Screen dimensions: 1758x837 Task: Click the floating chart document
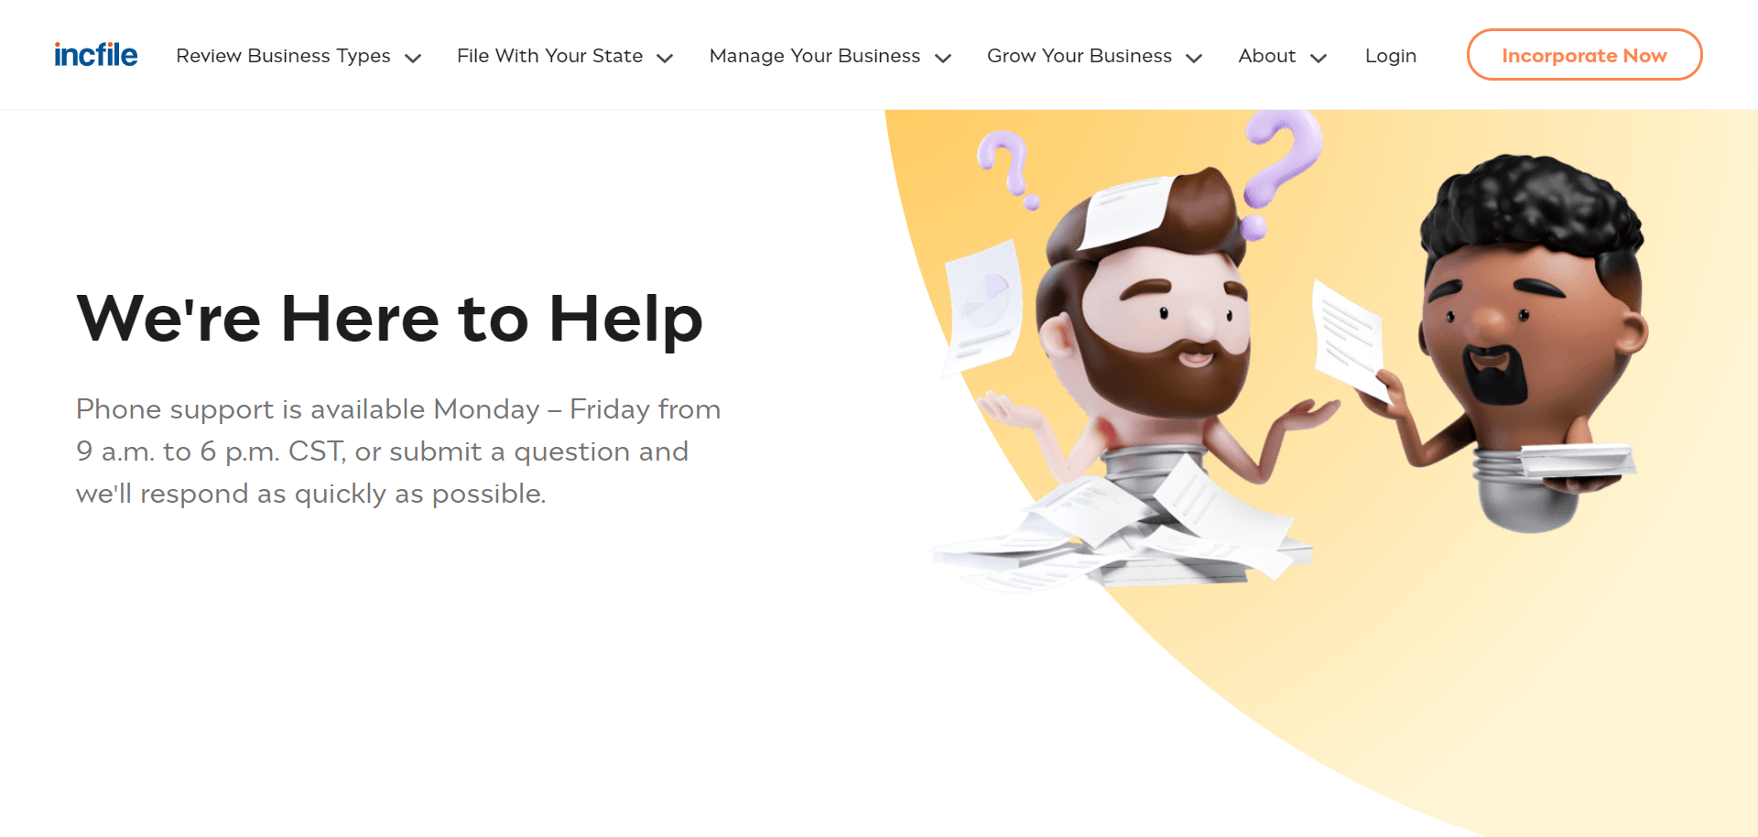[x=984, y=307]
